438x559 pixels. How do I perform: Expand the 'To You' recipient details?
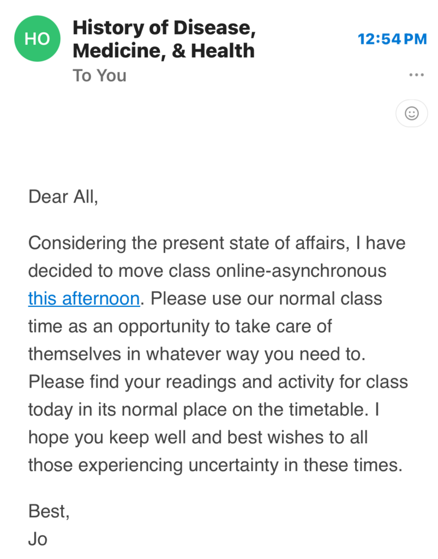point(100,75)
